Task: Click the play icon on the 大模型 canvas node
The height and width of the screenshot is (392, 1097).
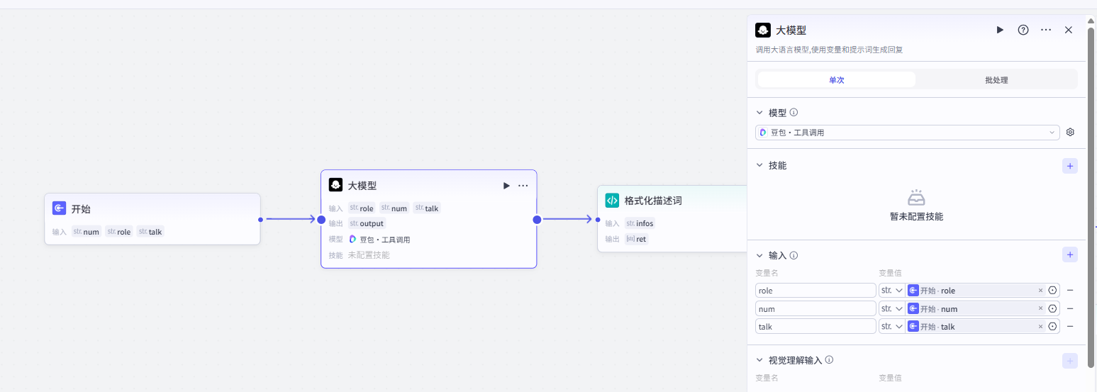Action: (506, 186)
